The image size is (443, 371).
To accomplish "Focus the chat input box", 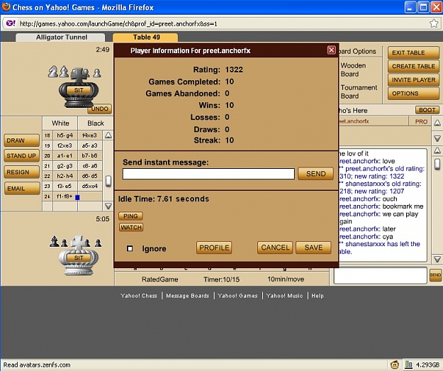I will tap(380, 275).
